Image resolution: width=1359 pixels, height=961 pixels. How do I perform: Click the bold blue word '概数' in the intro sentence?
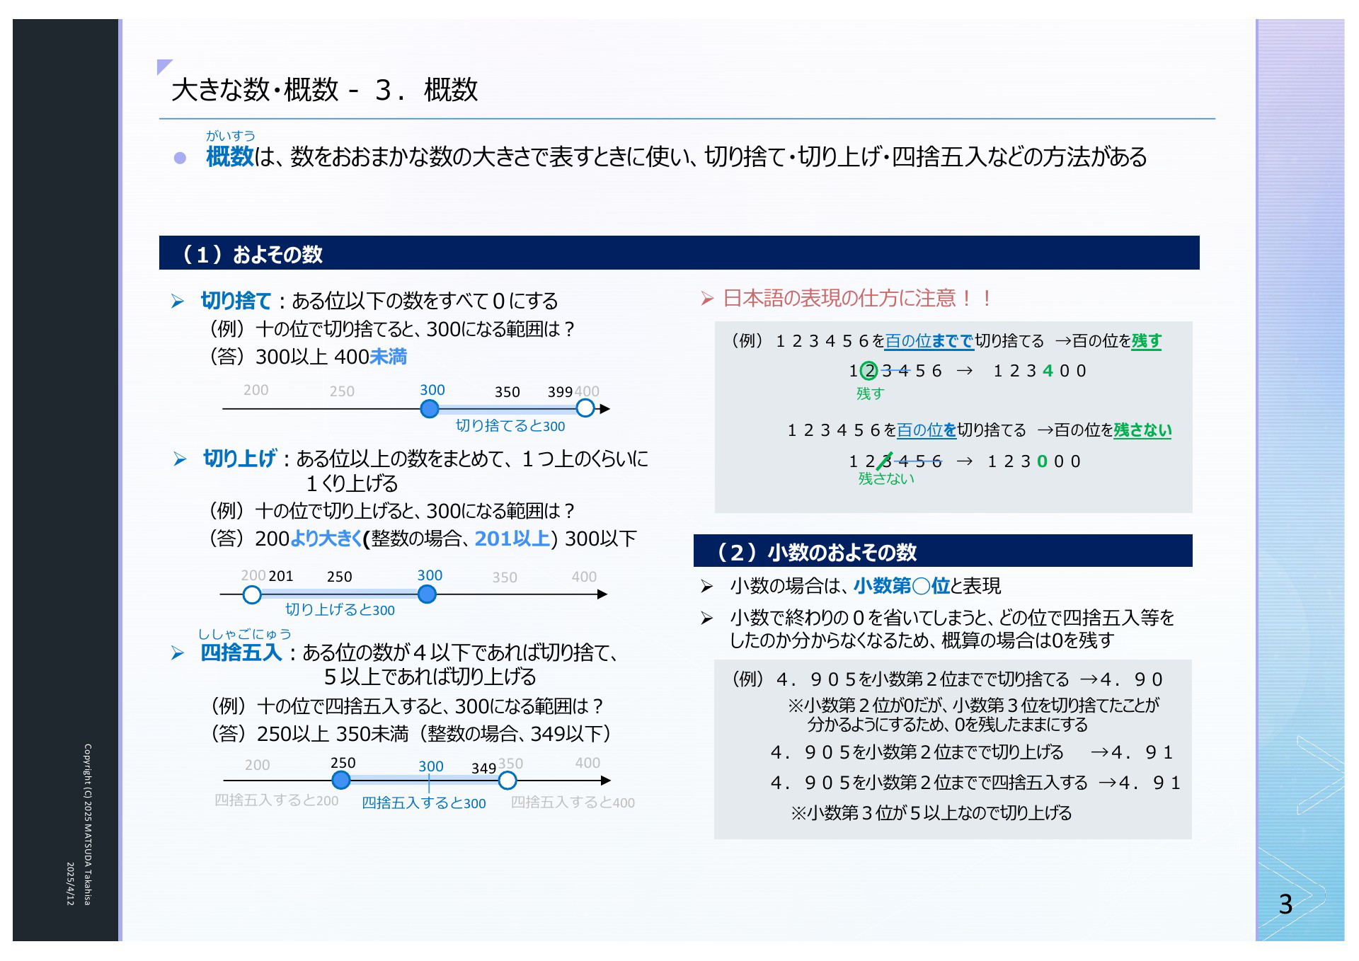pos(229,156)
